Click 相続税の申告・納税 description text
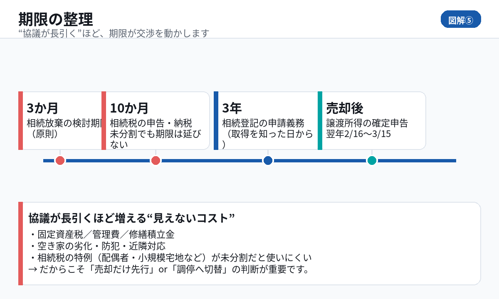Screen dimensions: 499x299 click(151, 123)
